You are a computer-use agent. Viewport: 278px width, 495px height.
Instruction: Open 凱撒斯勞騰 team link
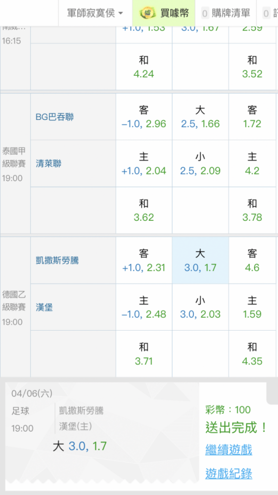(x=57, y=260)
